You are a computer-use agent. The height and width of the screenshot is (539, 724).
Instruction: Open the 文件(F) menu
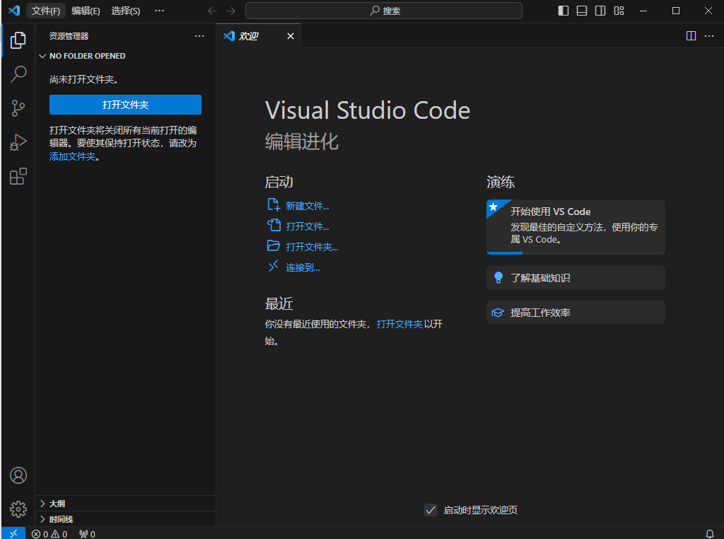point(46,11)
